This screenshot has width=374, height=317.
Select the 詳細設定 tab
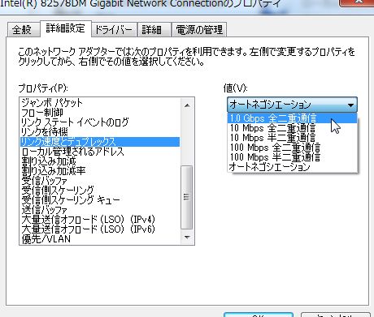pos(66,28)
